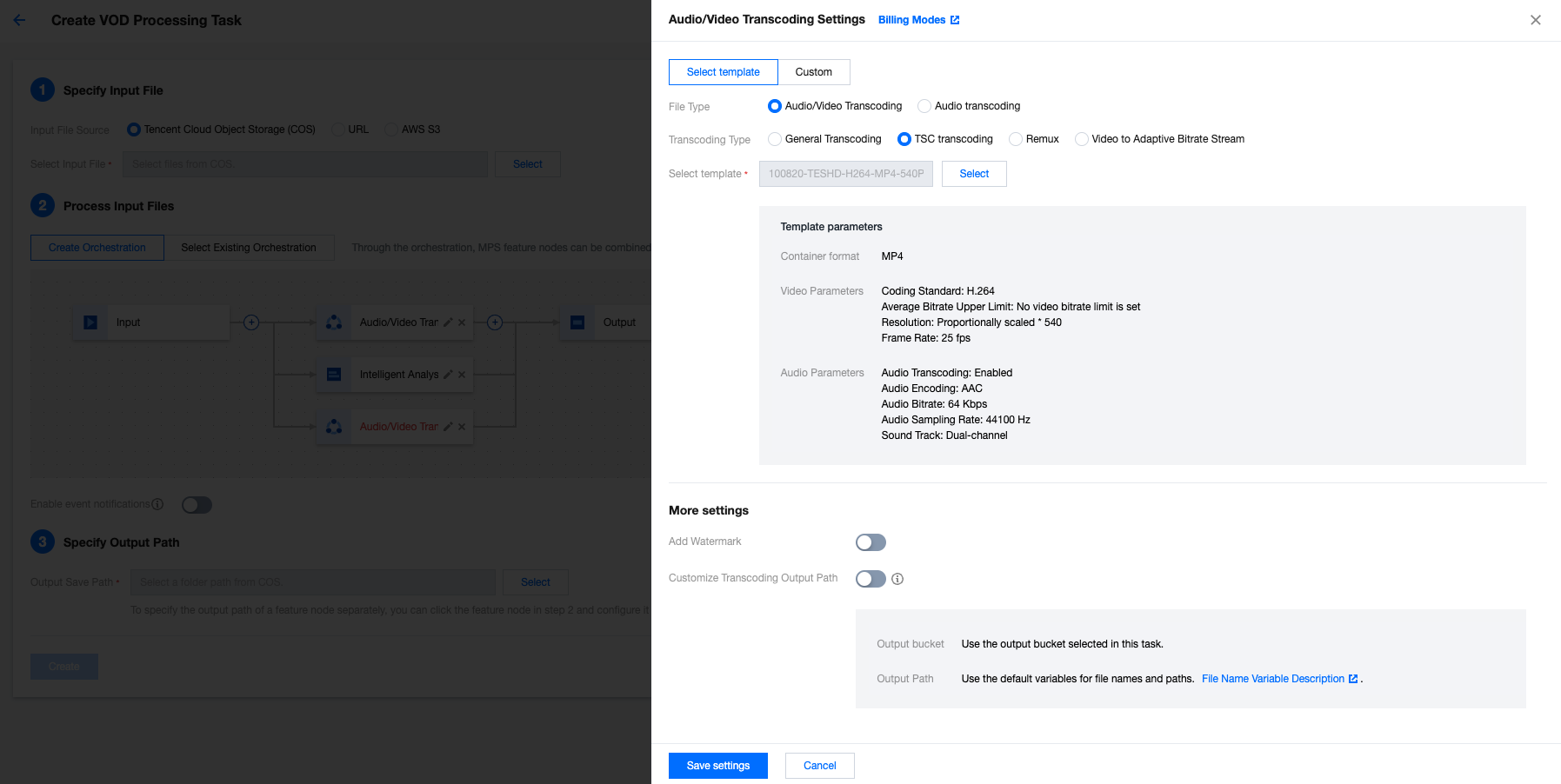This screenshot has height=784, width=1561.
Task: Click the plus icon before the Output node
Action: [495, 322]
